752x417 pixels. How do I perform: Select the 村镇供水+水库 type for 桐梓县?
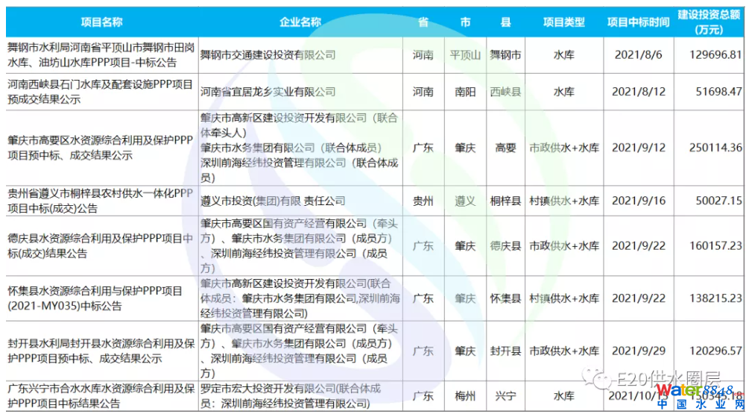pos(563,201)
